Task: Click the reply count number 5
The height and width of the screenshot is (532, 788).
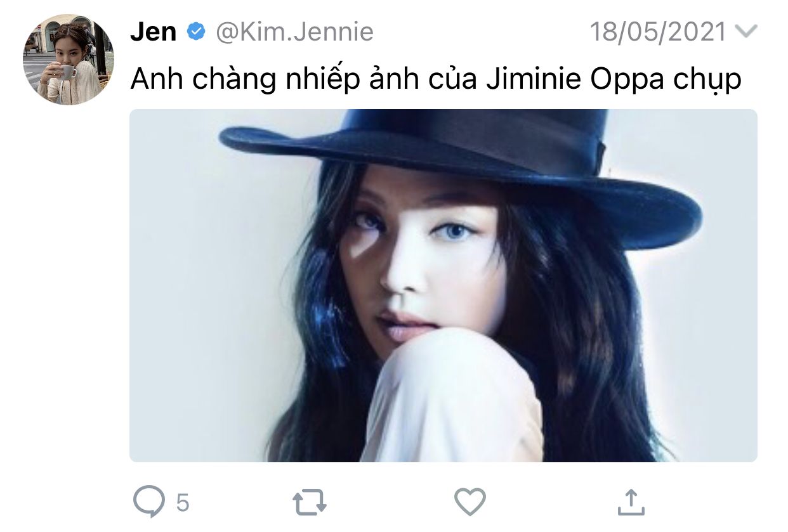Action: coord(183,503)
